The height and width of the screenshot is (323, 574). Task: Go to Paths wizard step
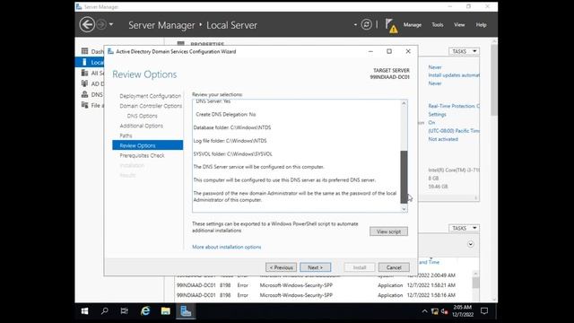tap(126, 135)
